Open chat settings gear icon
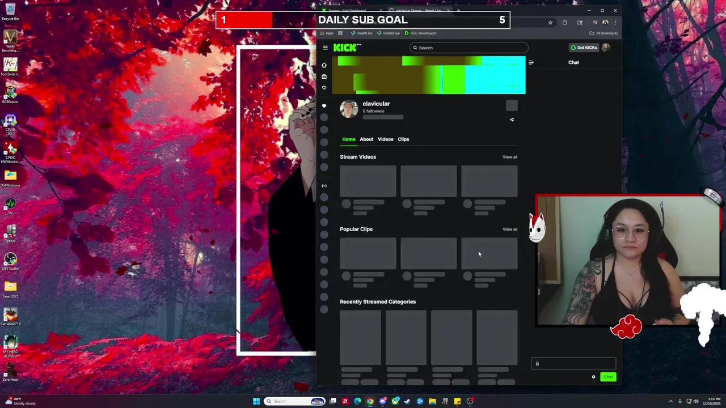This screenshot has height=408, width=726. (x=593, y=377)
